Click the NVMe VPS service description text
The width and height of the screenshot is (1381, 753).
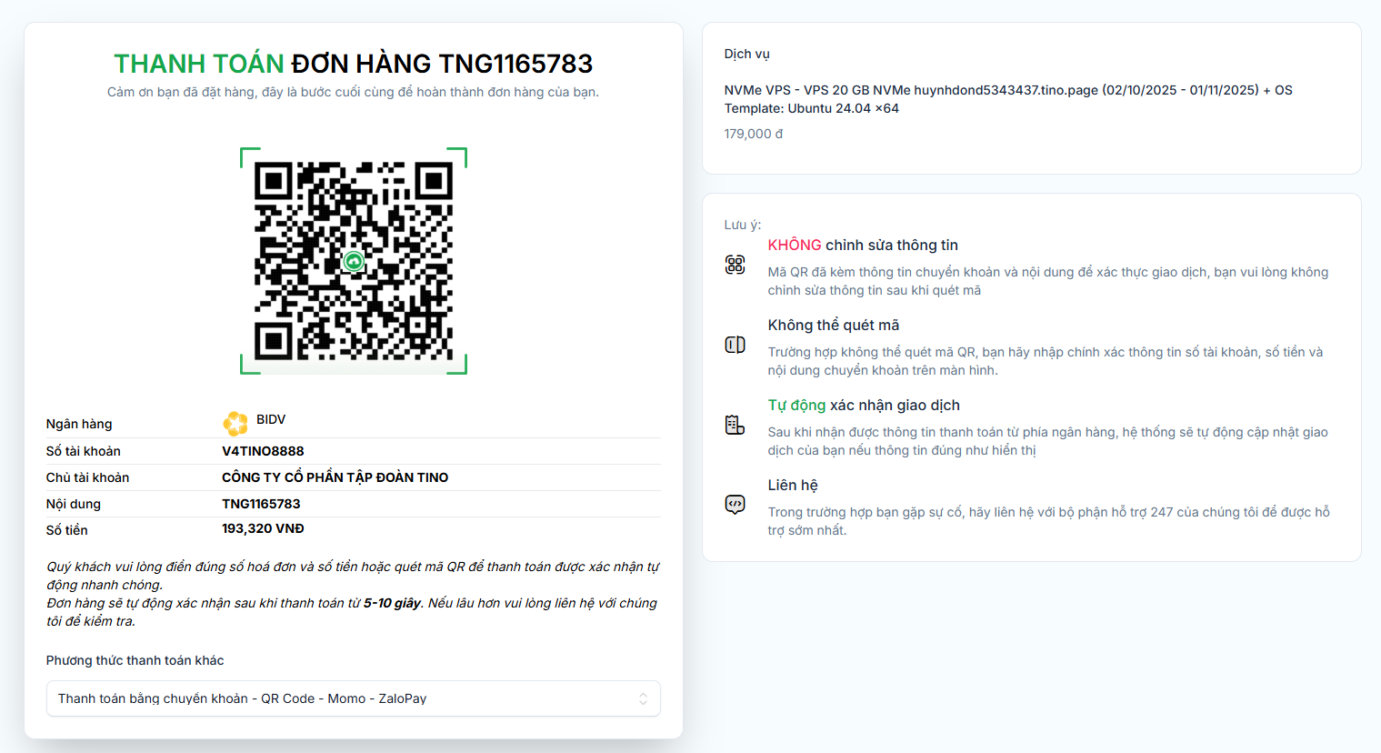(x=1008, y=99)
